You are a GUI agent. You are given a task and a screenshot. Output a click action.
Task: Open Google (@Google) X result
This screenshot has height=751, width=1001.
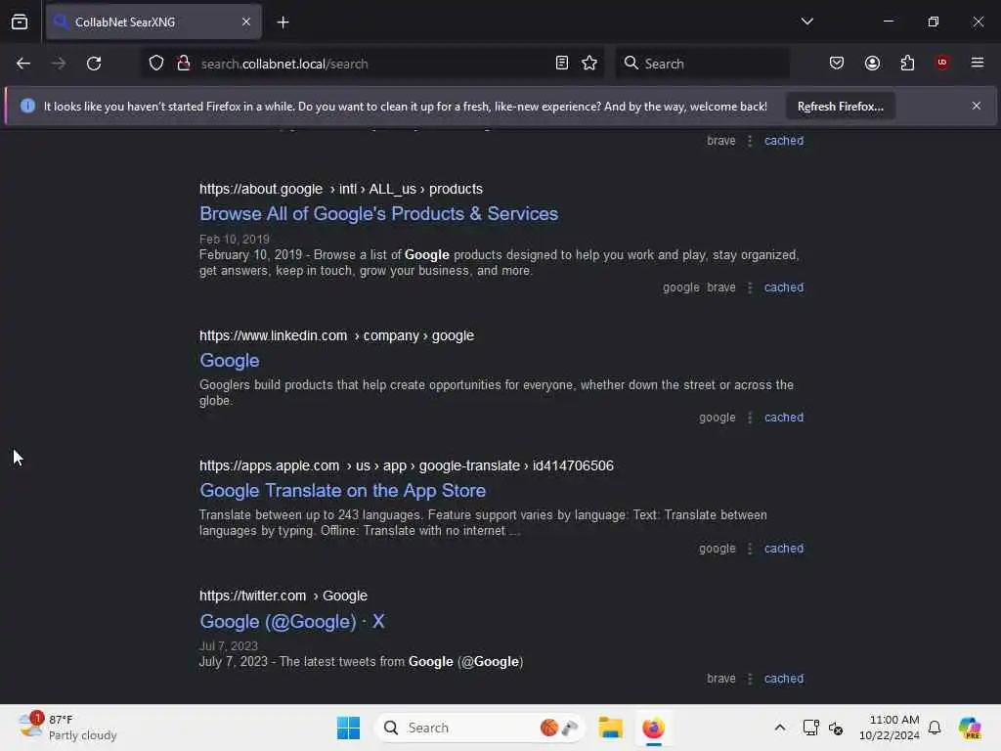(291, 621)
